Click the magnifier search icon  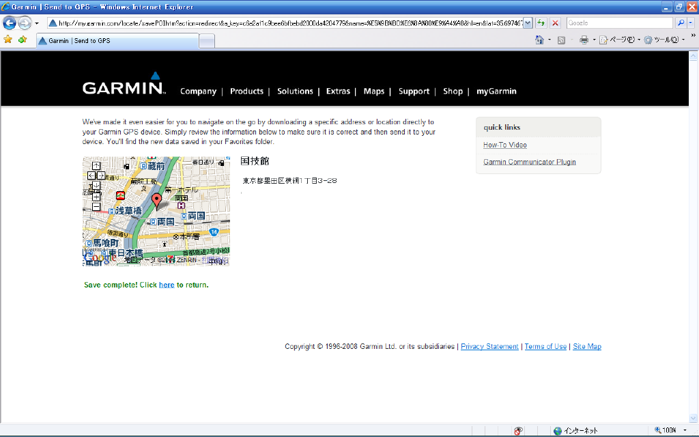click(x=681, y=23)
